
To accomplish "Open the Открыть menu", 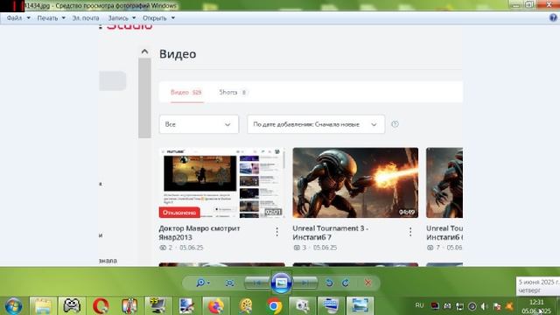I will point(155,17).
